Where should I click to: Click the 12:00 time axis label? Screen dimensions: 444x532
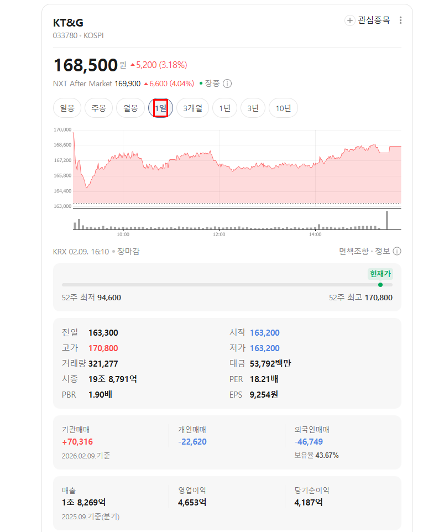[219, 234]
